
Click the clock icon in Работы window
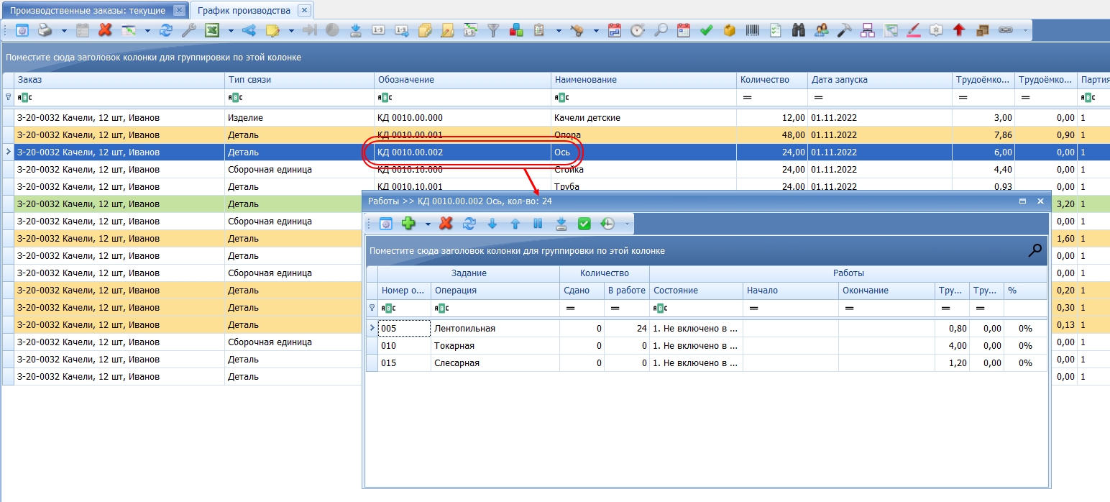click(607, 224)
